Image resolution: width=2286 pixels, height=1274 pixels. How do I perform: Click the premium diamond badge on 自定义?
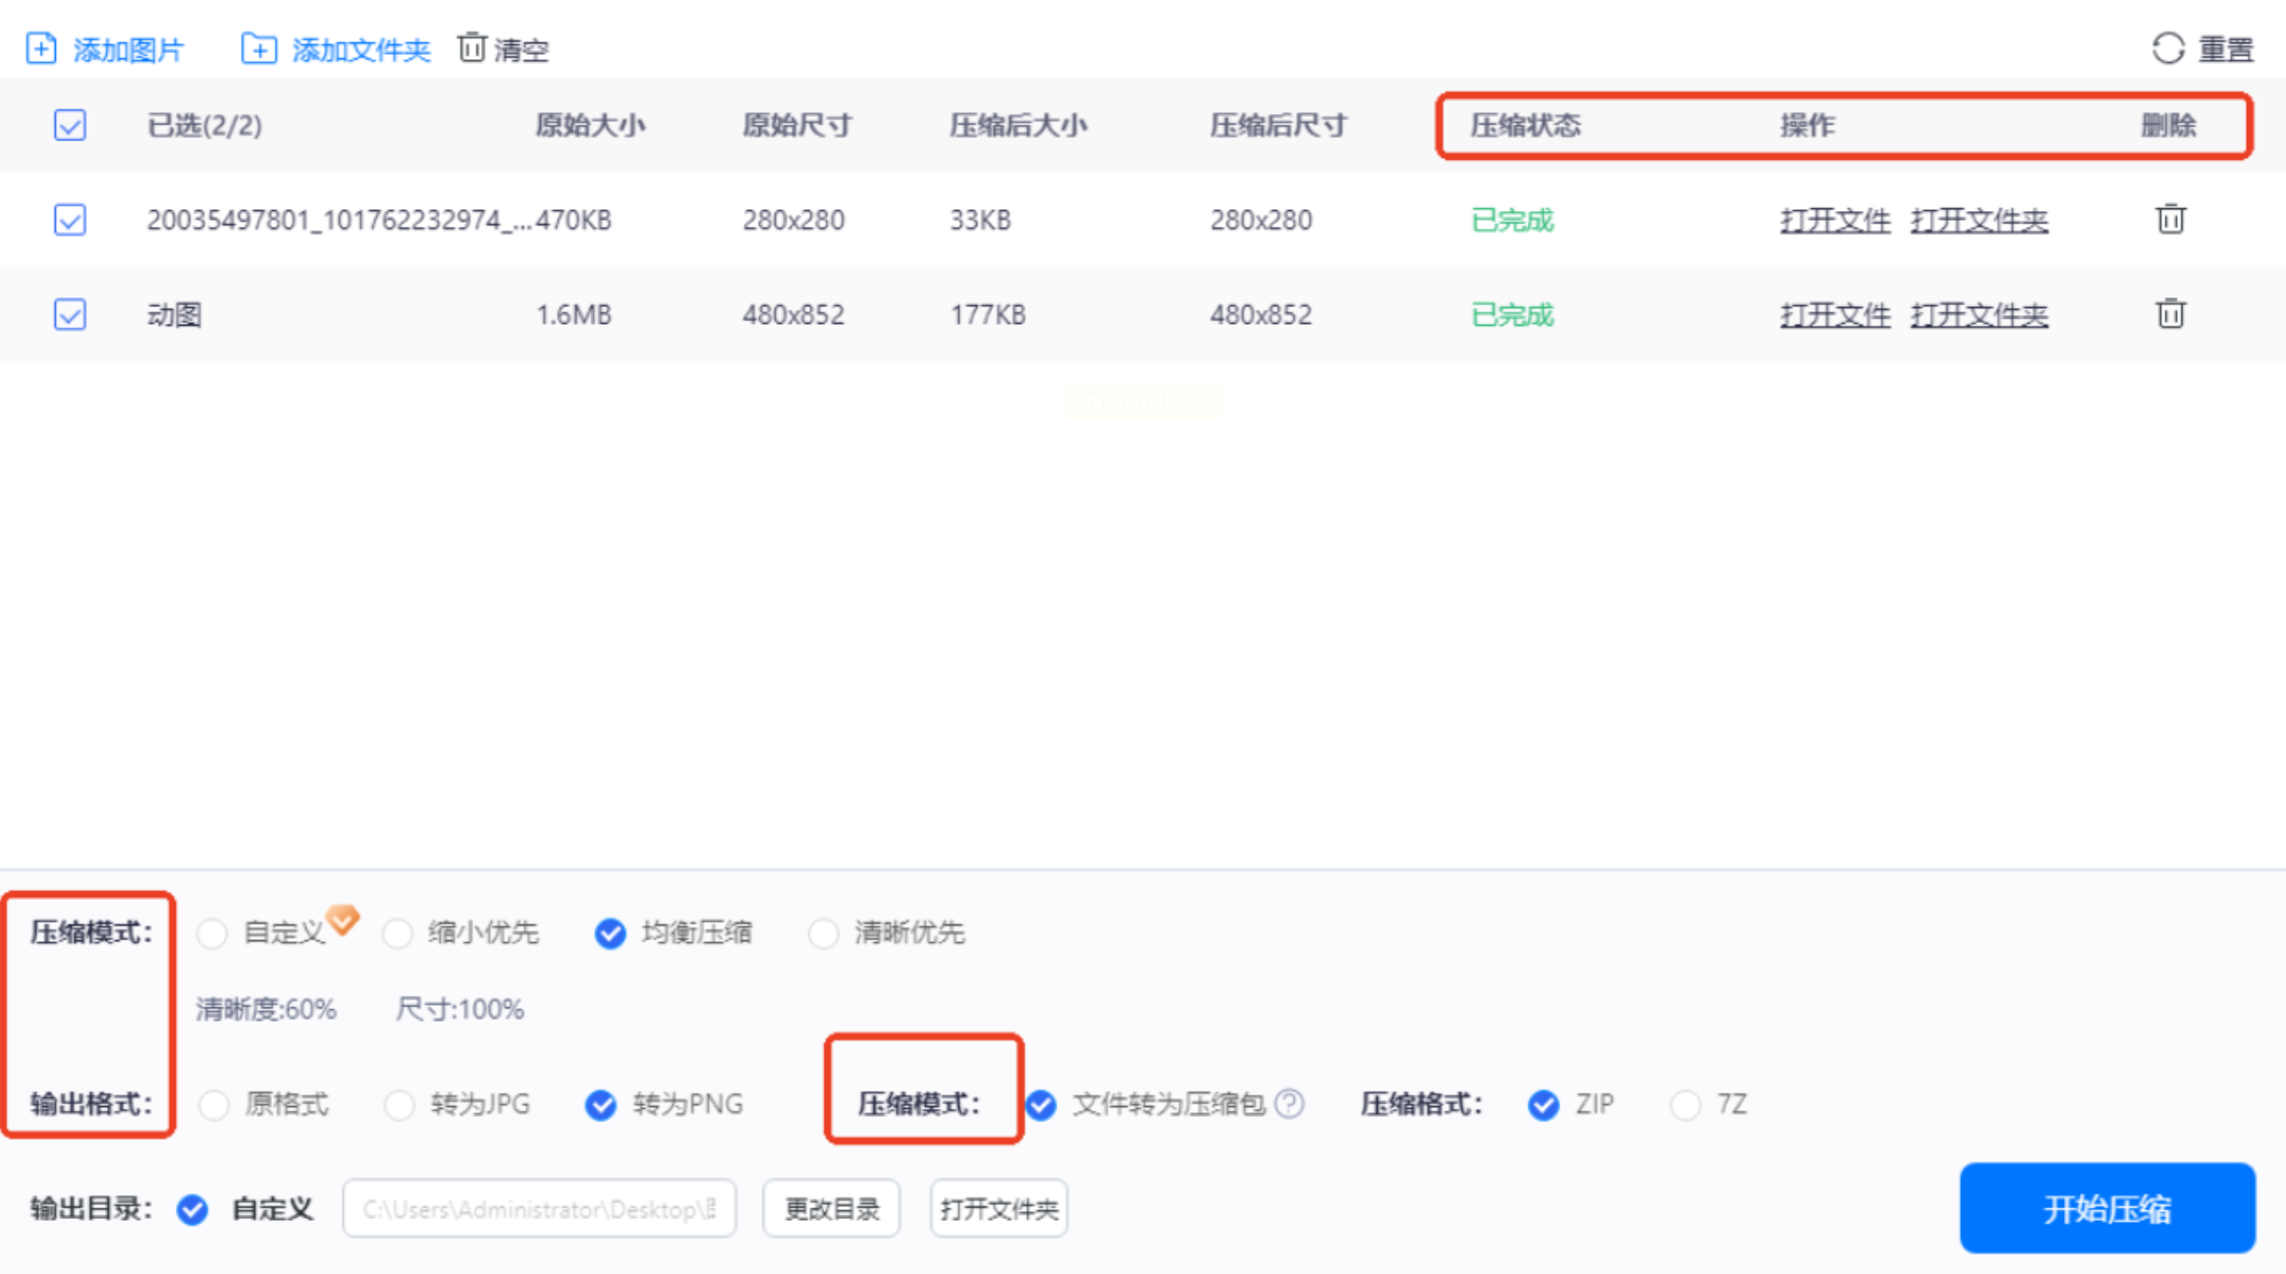(x=343, y=919)
